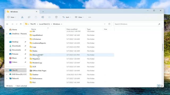The width and height of the screenshot is (170, 95).
Task: Expand chevron after Windows breadcrumb
Action: tap(62, 24)
